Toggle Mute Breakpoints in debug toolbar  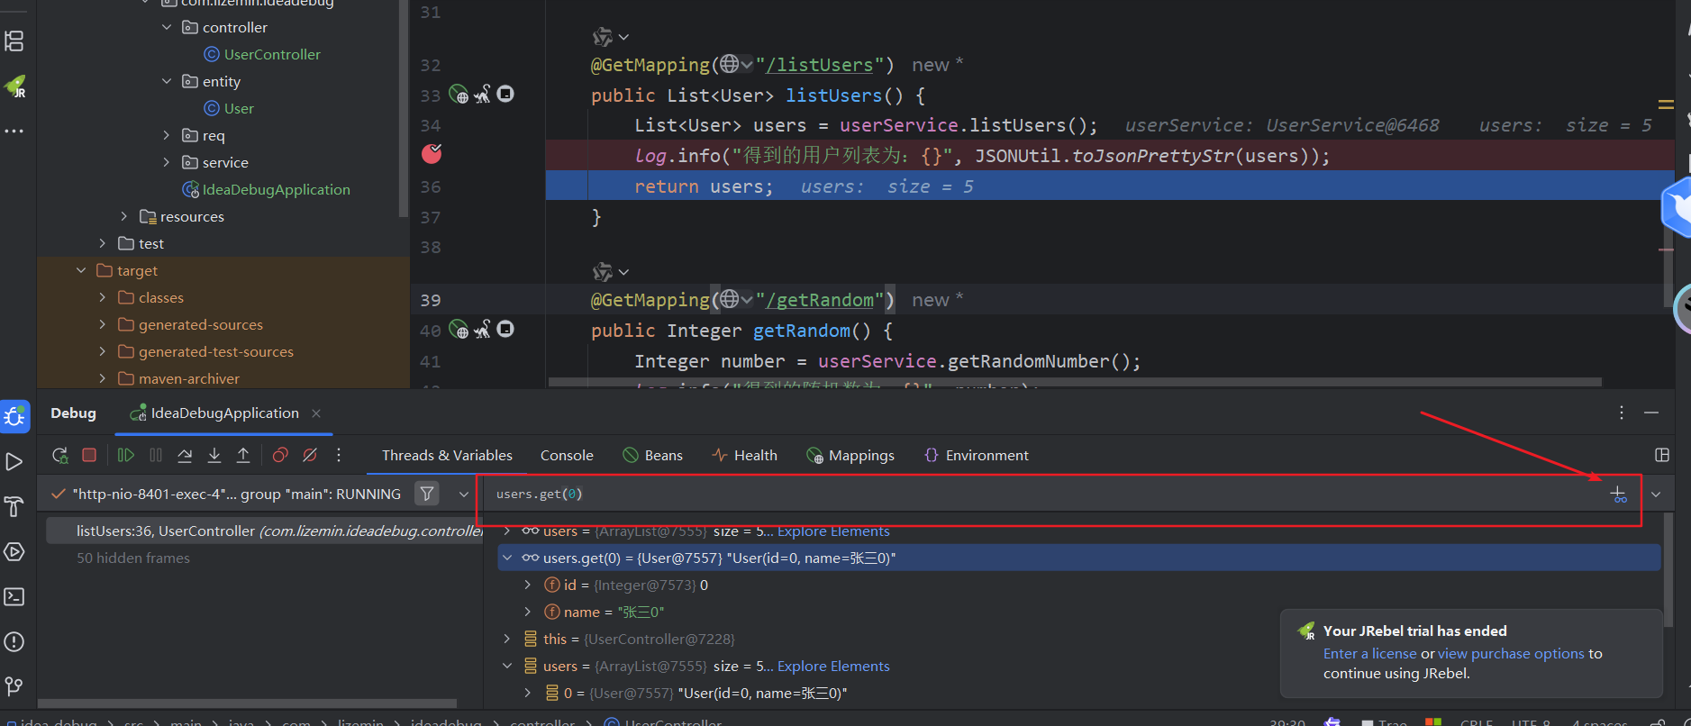[310, 456]
